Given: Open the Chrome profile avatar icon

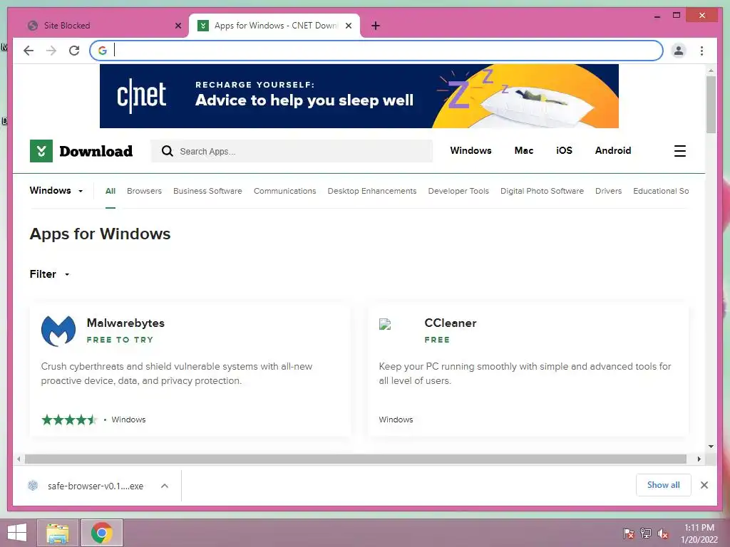Looking at the screenshot, I should point(679,51).
